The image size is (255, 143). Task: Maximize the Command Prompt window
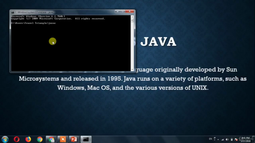(123, 12)
